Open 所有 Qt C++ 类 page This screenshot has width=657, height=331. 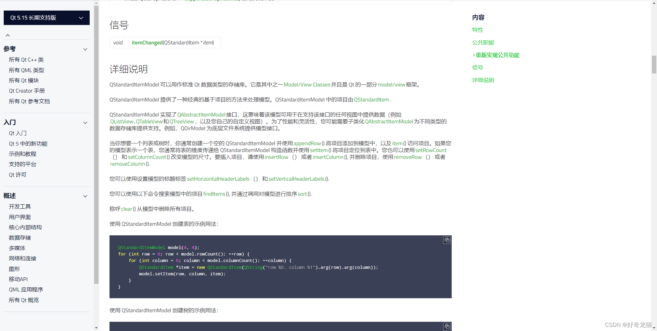point(26,60)
